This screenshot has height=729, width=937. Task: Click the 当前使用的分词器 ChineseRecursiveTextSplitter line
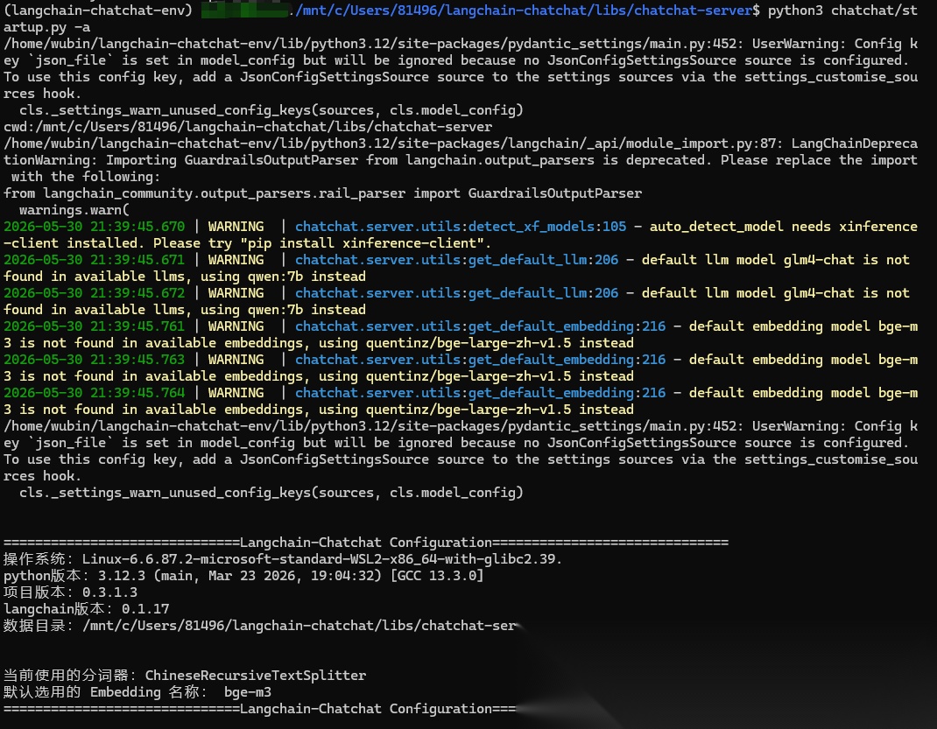click(185, 676)
